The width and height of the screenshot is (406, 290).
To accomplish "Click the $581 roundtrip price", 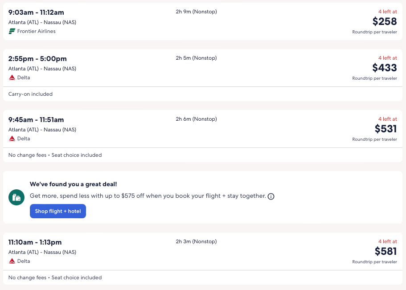I will pos(385,251).
